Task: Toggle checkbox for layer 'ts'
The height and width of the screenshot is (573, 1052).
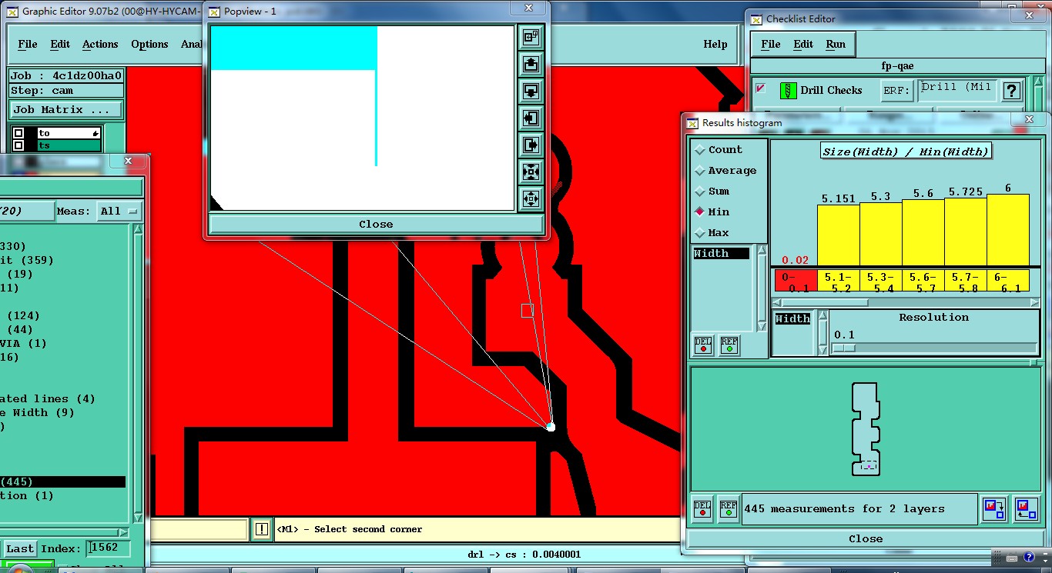Action: (18, 145)
